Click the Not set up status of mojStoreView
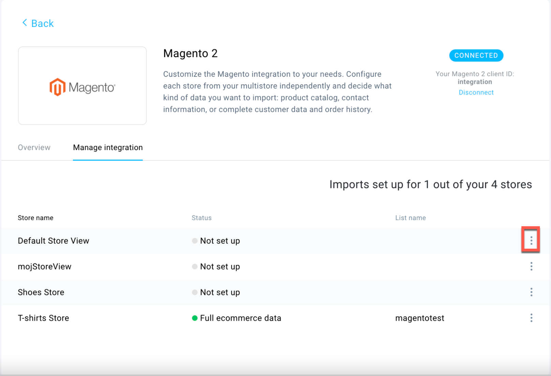Image resolution: width=551 pixels, height=376 pixels. tap(220, 266)
